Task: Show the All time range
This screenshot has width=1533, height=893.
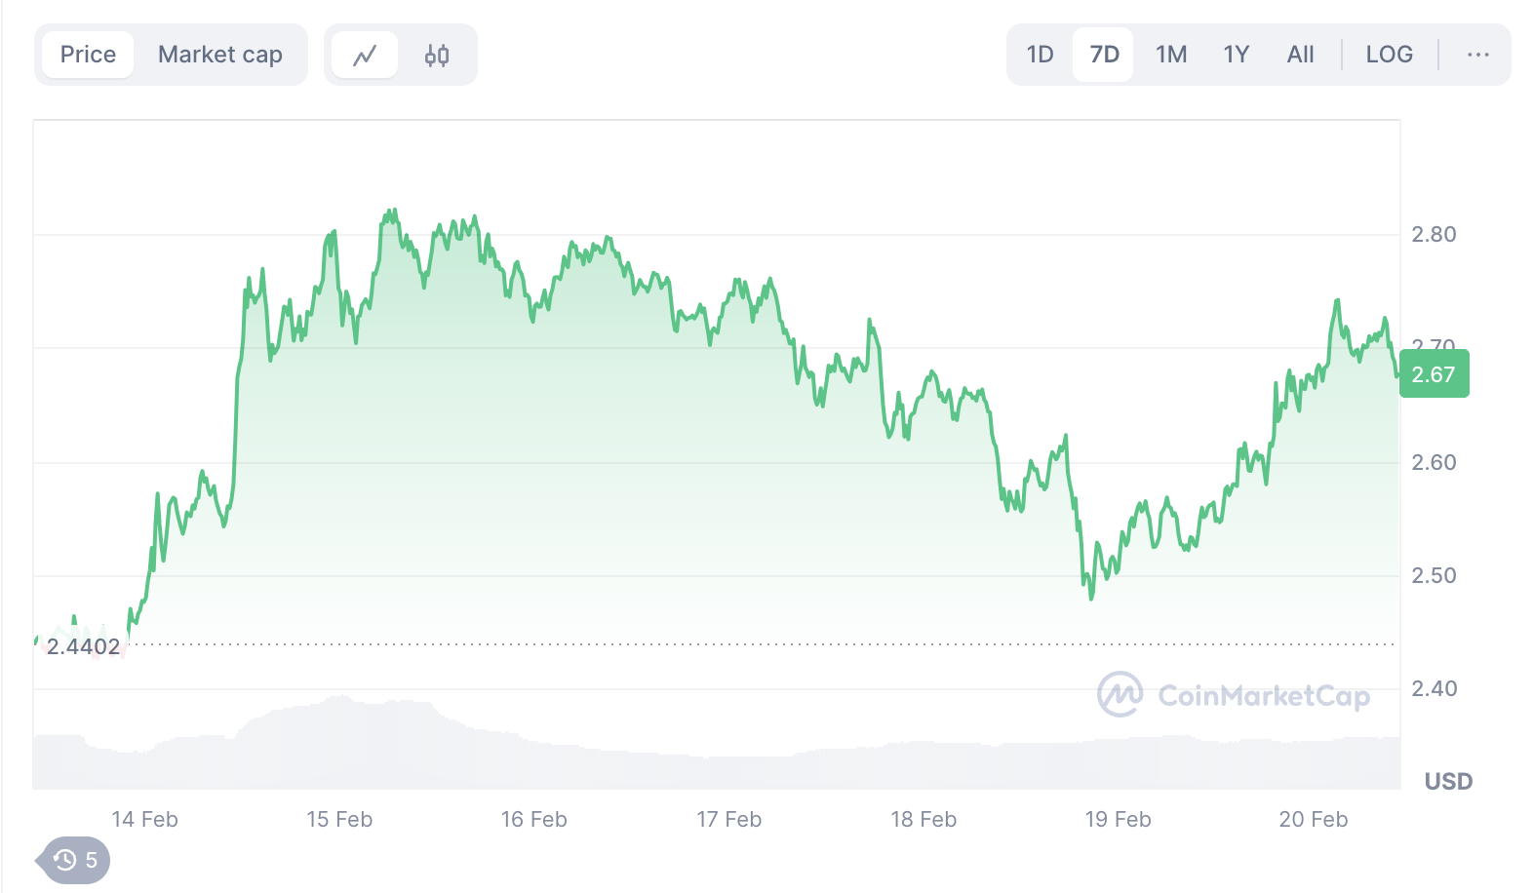Action: (1300, 55)
